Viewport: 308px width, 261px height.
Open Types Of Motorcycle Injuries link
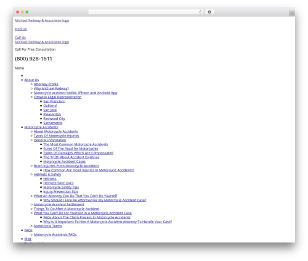click(x=57, y=136)
